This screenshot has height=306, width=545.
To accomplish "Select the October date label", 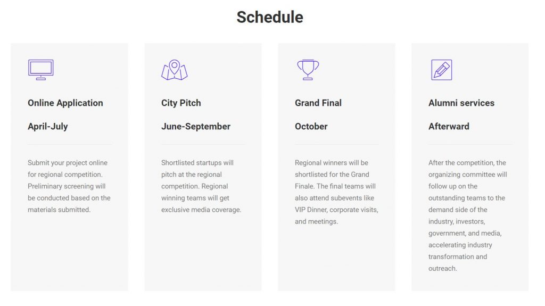I will click(x=311, y=127).
